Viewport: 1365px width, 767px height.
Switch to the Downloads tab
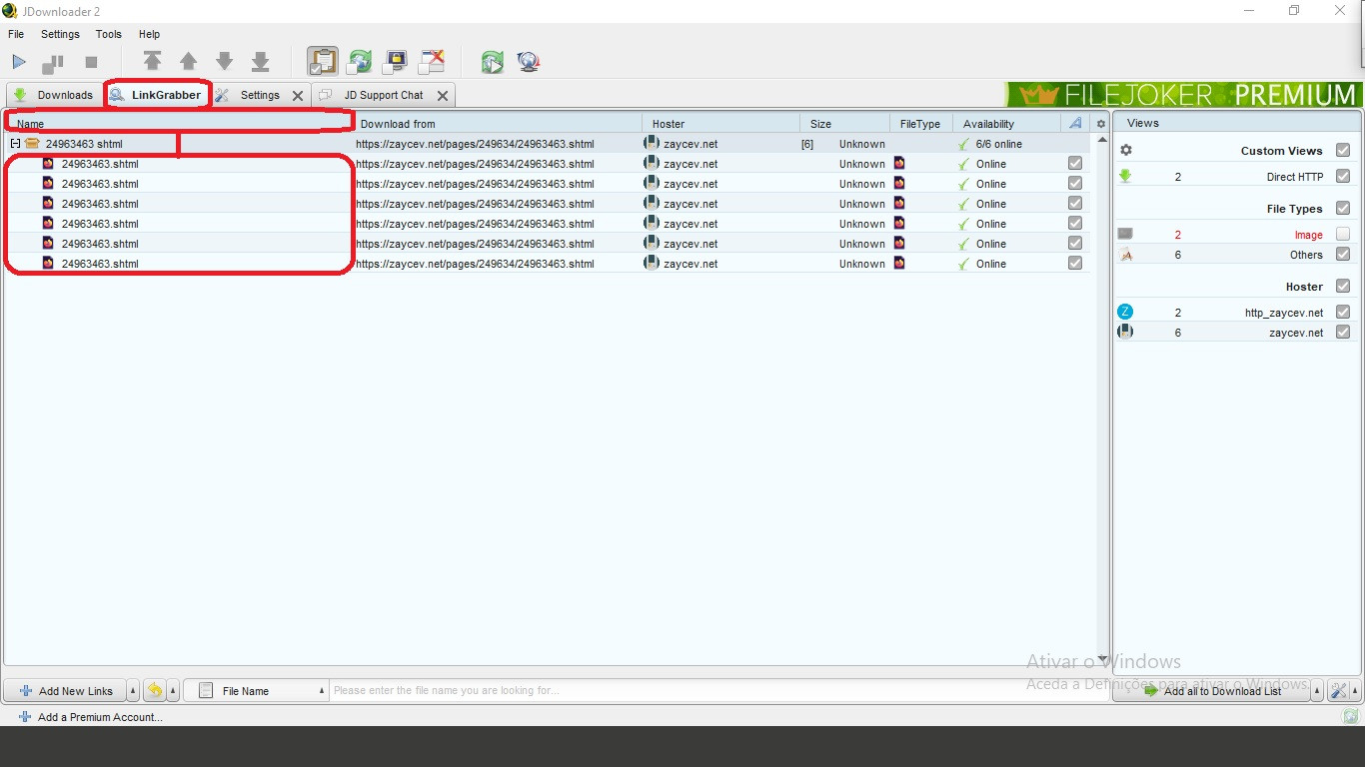tap(54, 95)
